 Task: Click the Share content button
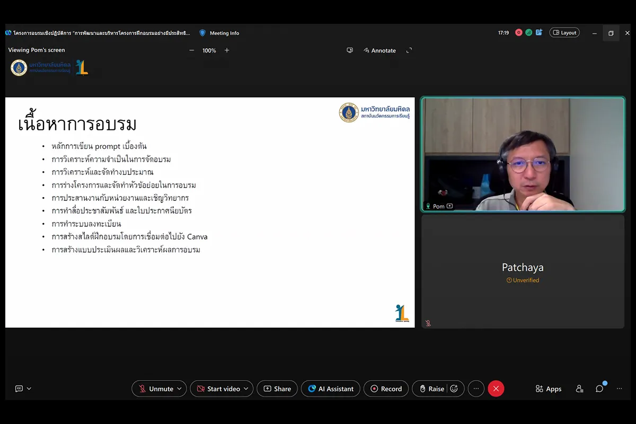coord(277,388)
